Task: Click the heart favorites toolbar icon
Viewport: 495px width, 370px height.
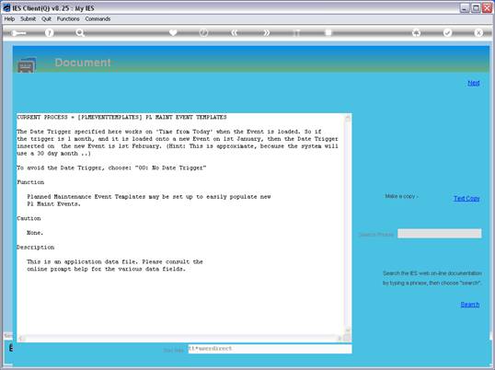Action: 173,32
